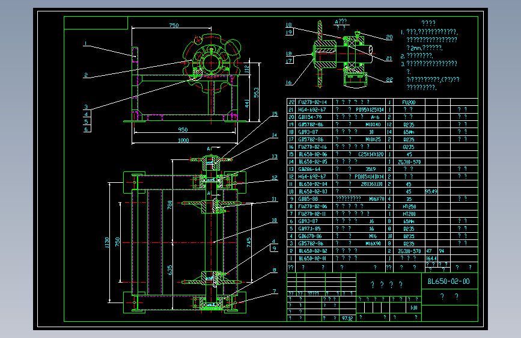
Task: Select the 635 dimension text
Action: coord(170,270)
